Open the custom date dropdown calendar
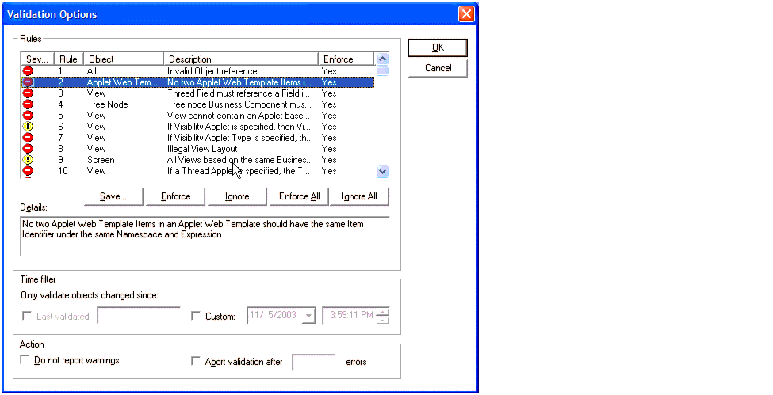 [308, 316]
